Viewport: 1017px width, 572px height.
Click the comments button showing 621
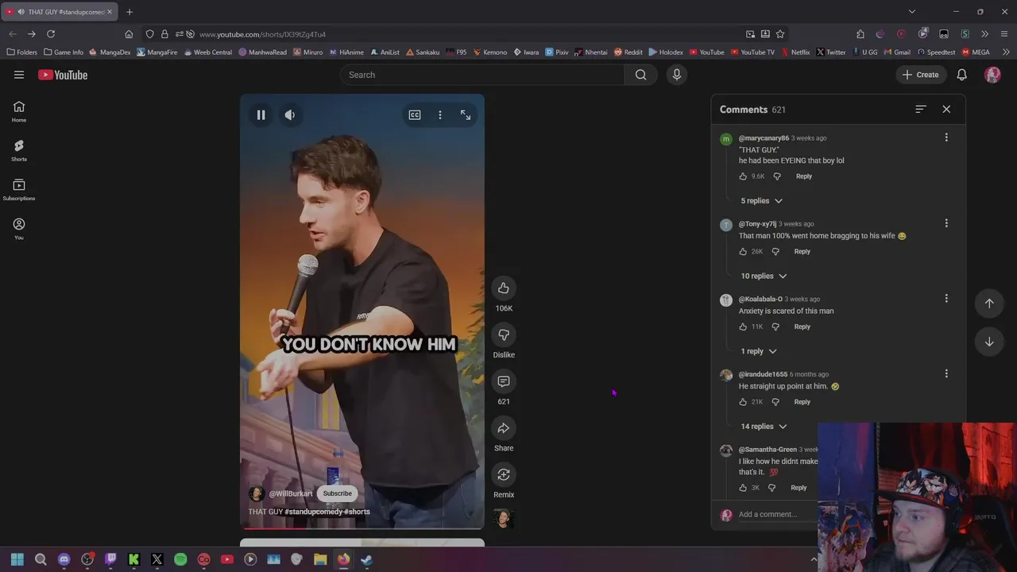[504, 382]
